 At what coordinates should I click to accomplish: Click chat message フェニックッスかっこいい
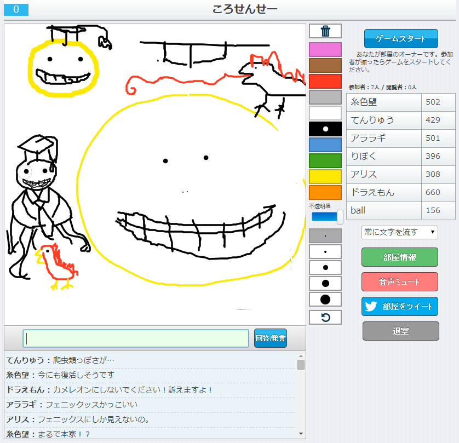point(91,404)
